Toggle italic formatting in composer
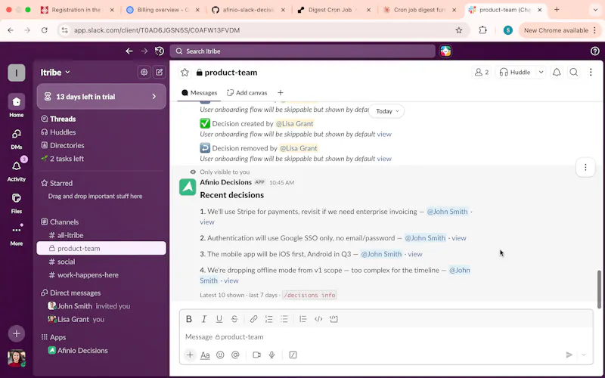 coord(203,319)
